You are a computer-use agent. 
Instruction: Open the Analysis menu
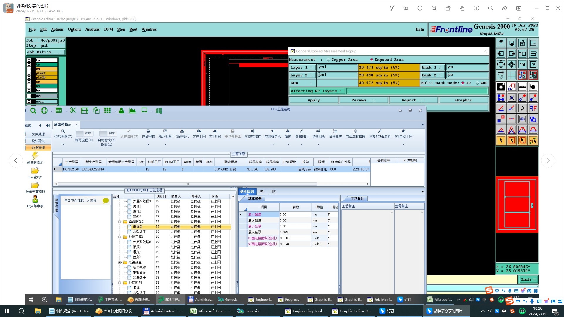click(x=92, y=29)
